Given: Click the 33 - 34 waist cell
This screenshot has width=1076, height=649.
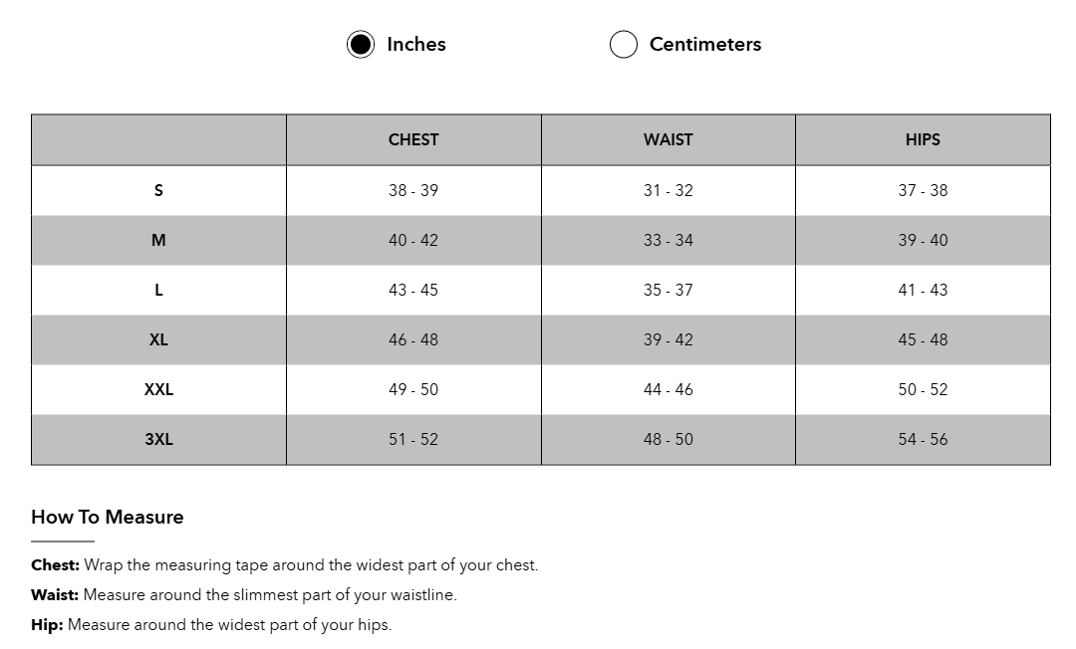Looking at the screenshot, I should coord(668,240).
